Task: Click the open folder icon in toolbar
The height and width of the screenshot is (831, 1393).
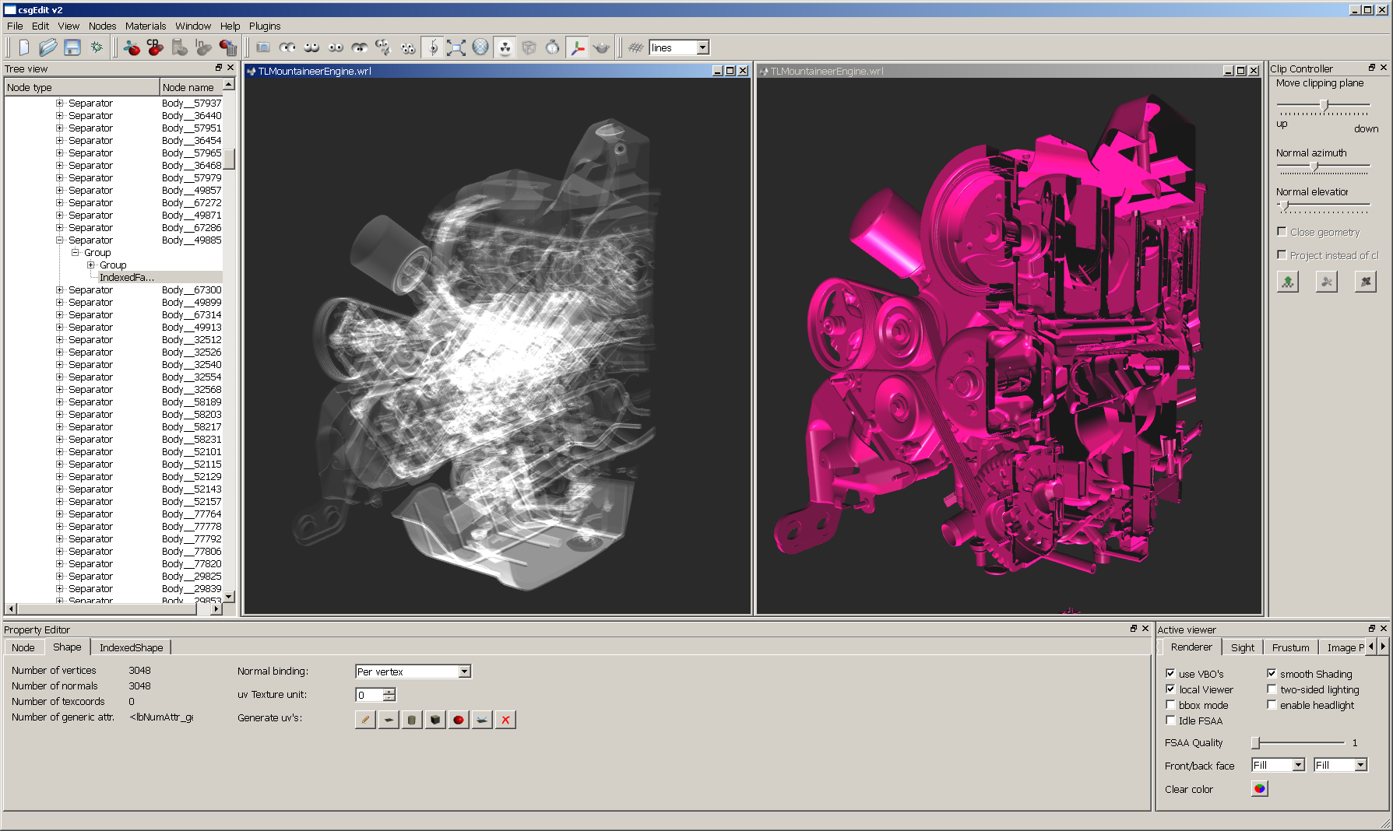Action: [48, 47]
